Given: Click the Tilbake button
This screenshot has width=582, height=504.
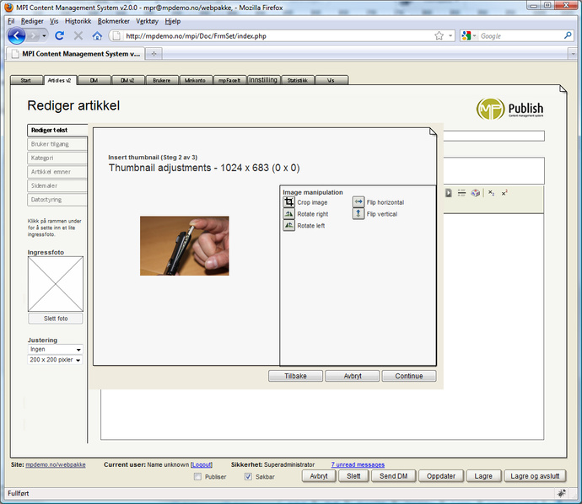Looking at the screenshot, I should 295,376.
